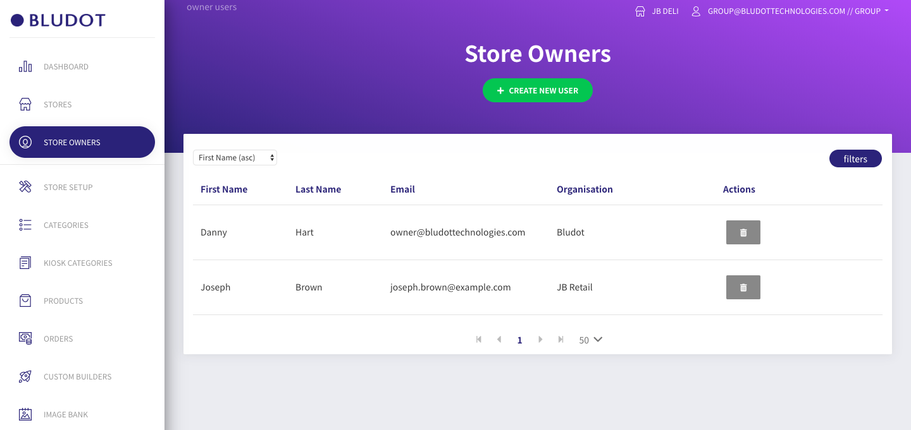
Task: Open the First Name (asc) sort dropdown
Action: pyautogui.click(x=235, y=158)
